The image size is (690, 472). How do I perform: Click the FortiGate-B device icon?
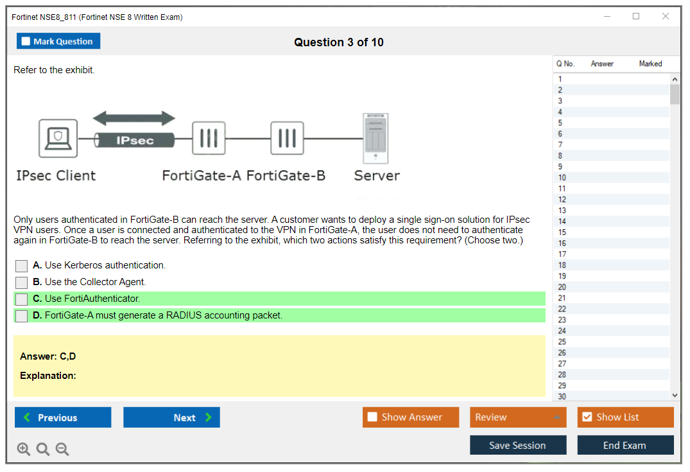pos(287,138)
